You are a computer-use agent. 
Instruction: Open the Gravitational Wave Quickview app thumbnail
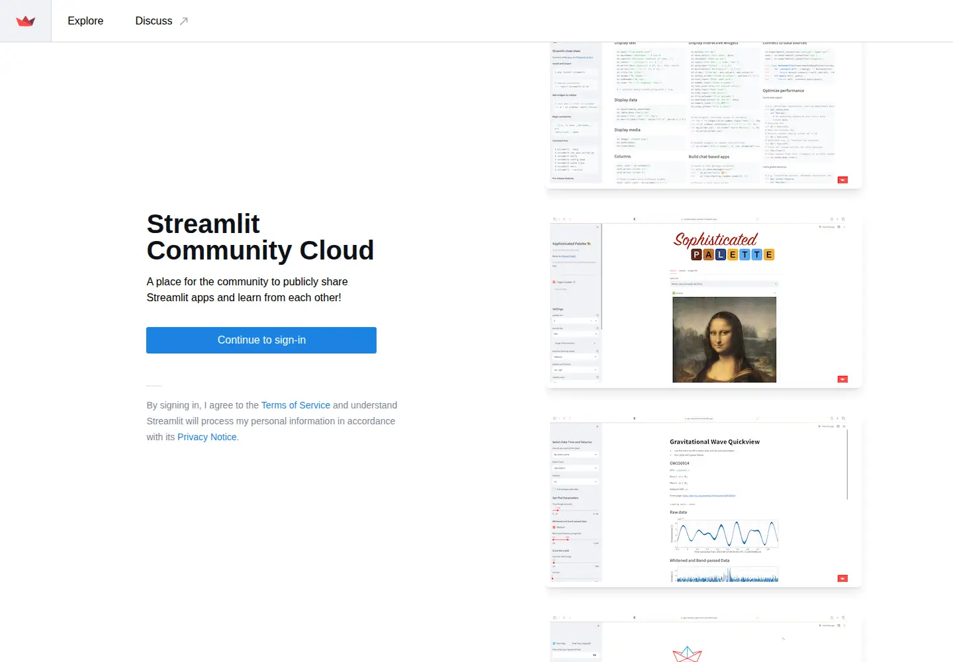[x=703, y=500]
